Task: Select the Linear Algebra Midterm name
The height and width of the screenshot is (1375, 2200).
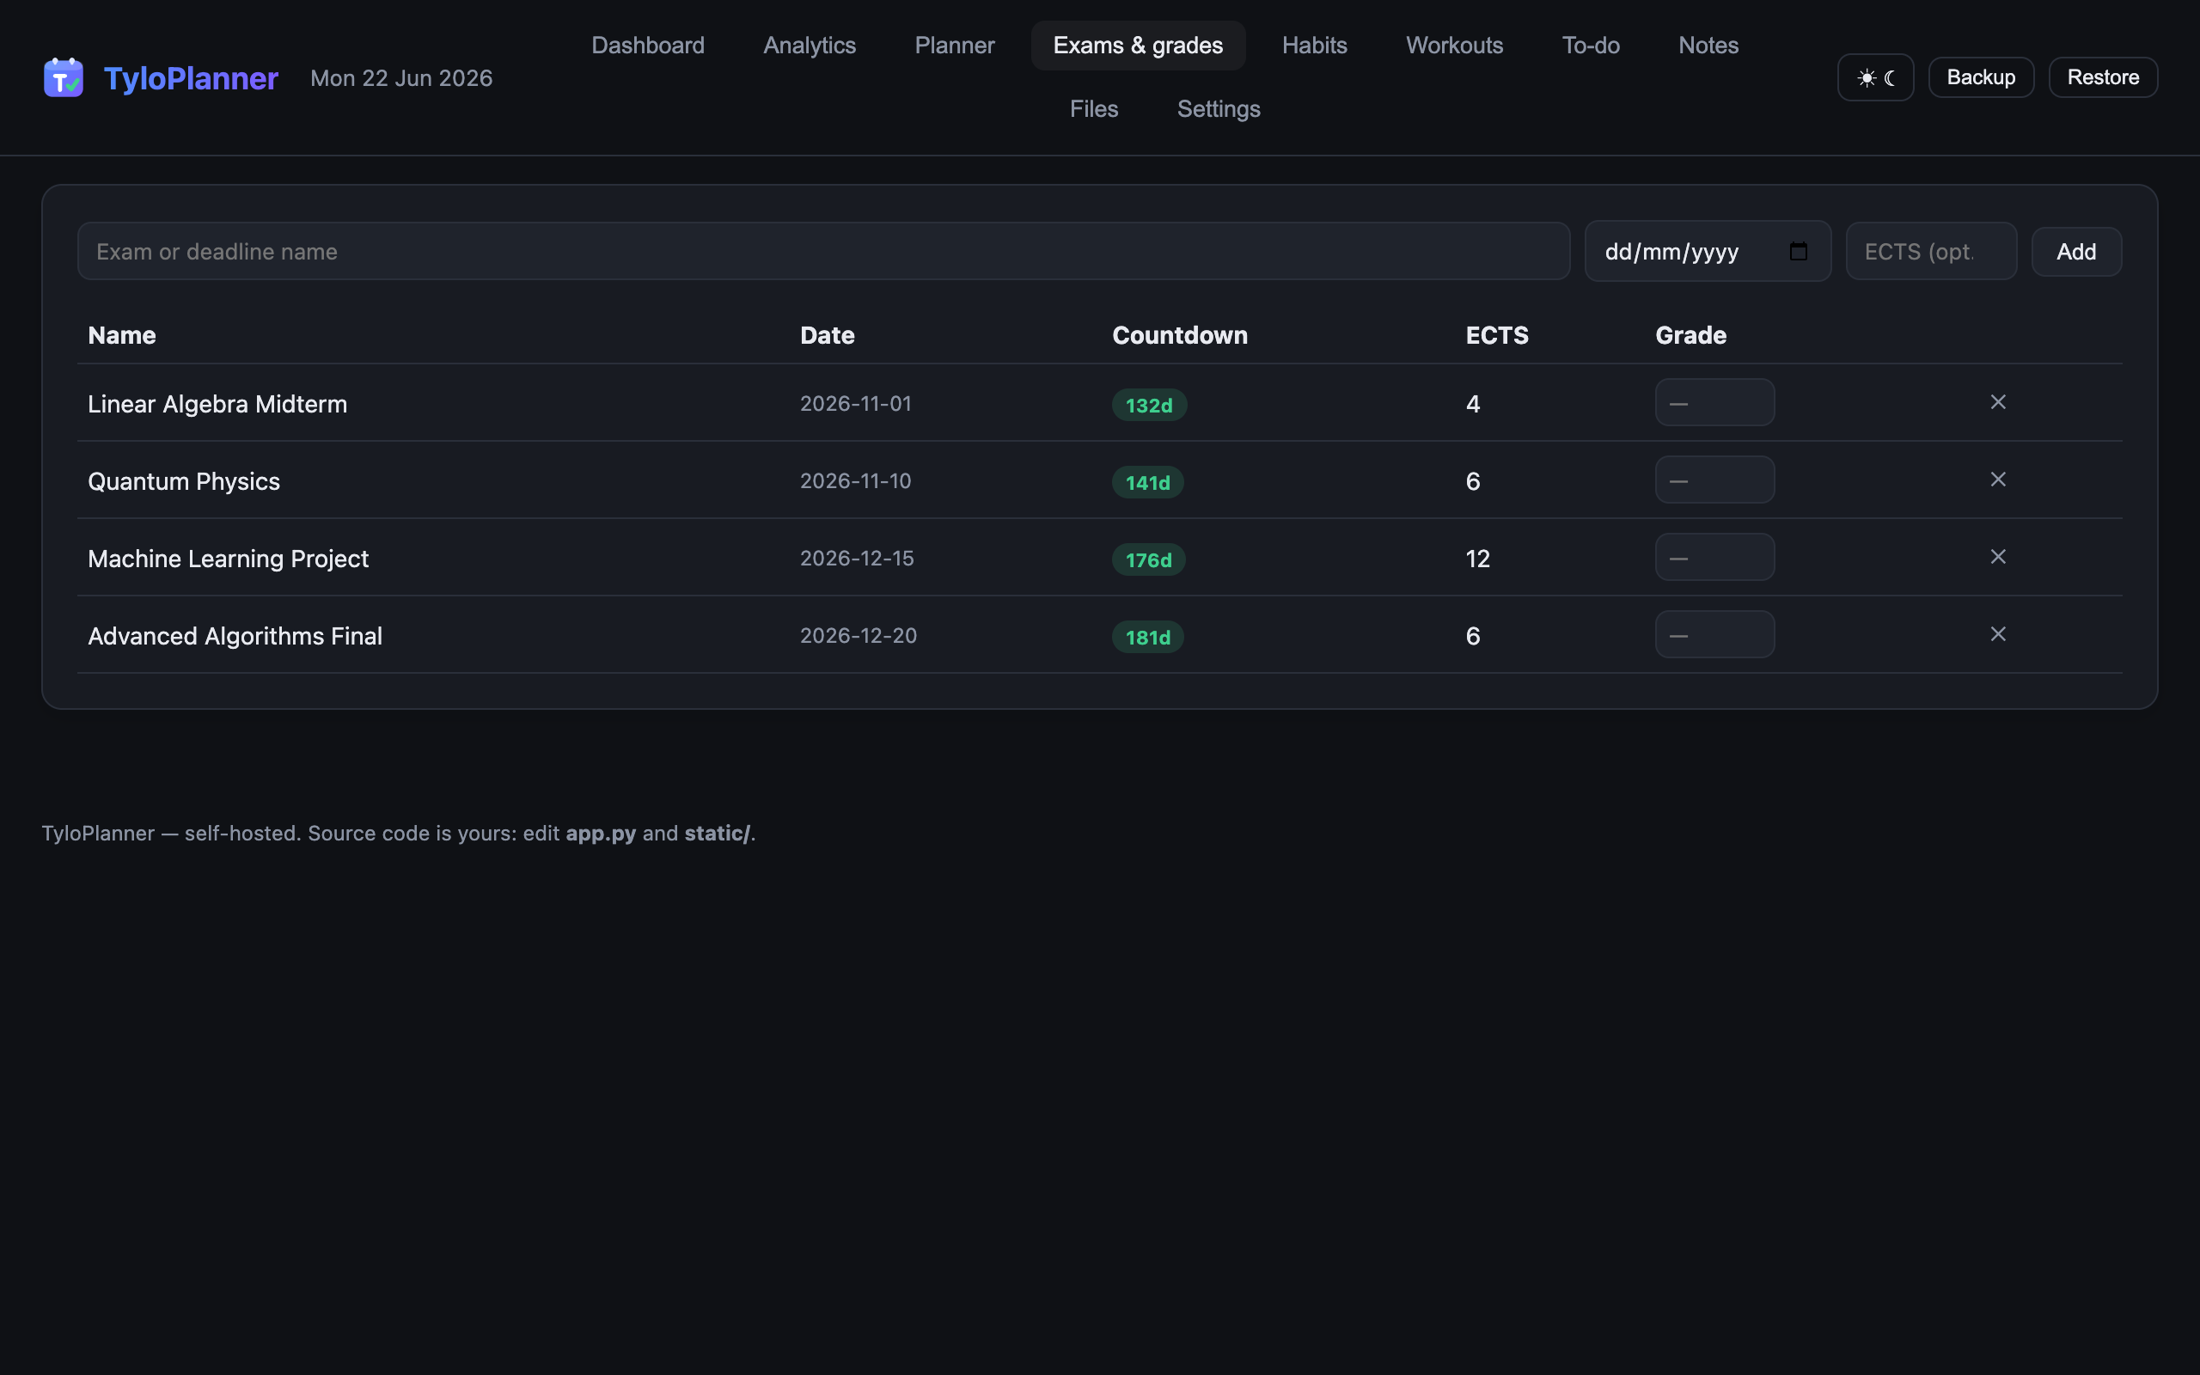Action: pos(217,404)
